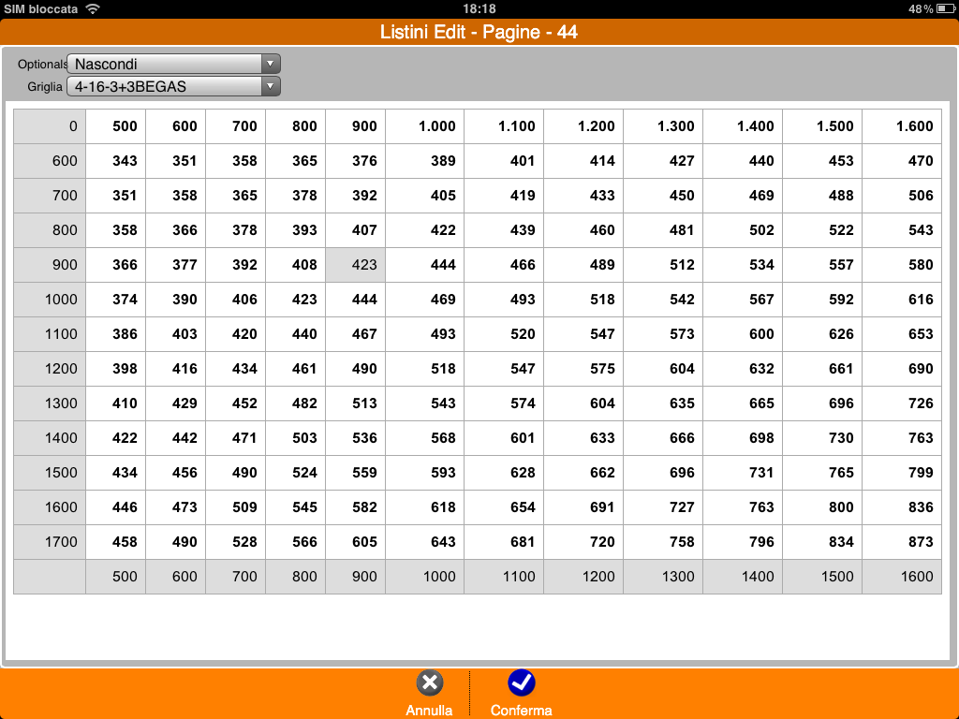
Task: Tap the Listini Edit - Pagine title
Action: point(479,32)
